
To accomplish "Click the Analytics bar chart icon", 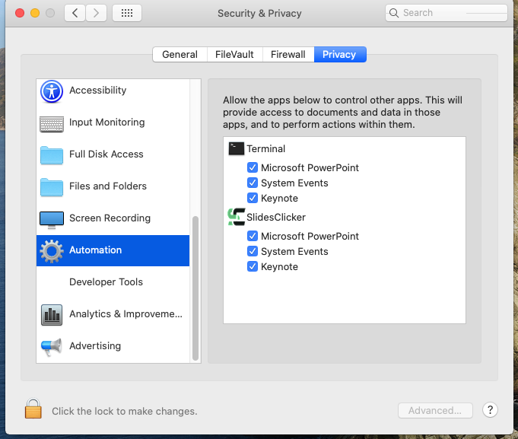I will pos(52,315).
